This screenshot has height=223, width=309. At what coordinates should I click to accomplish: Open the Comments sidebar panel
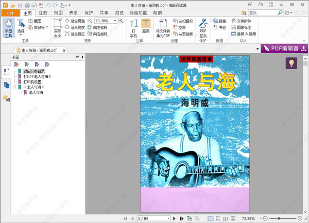(x=7, y=99)
